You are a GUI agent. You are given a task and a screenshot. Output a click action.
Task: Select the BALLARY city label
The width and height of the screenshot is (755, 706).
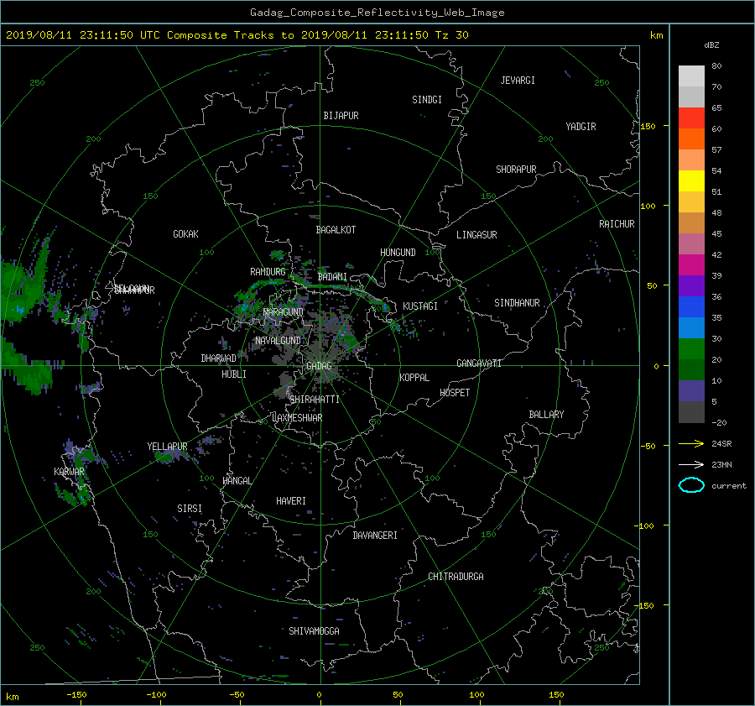[546, 415]
